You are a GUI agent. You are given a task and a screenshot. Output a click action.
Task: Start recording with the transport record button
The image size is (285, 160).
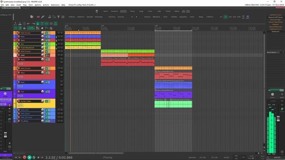(x=24, y=157)
